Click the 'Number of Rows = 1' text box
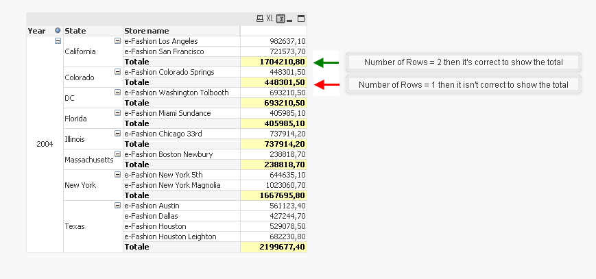596x279 pixels. coord(463,84)
